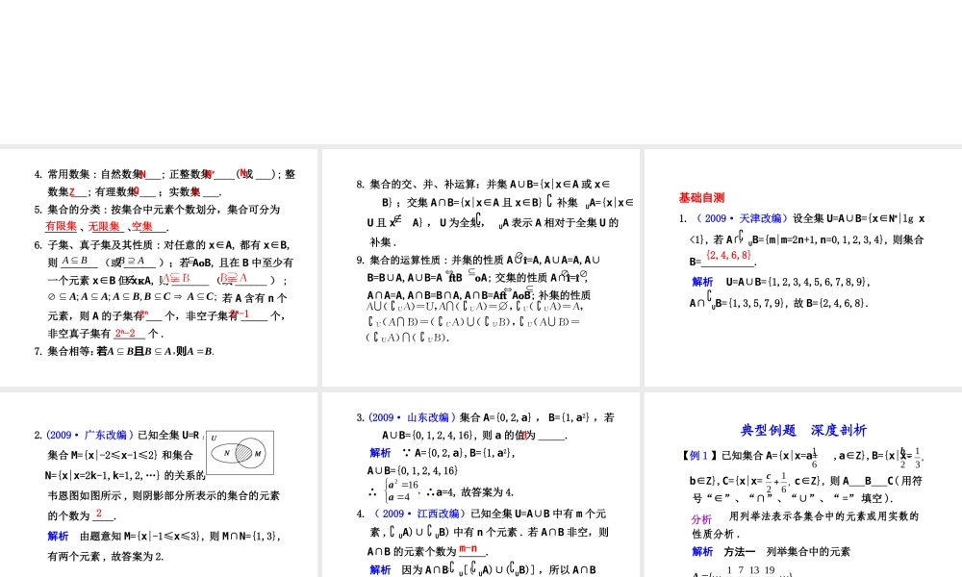The height and width of the screenshot is (577, 962).
Task: Click the red heading 基础自测
Action: [x=701, y=197]
